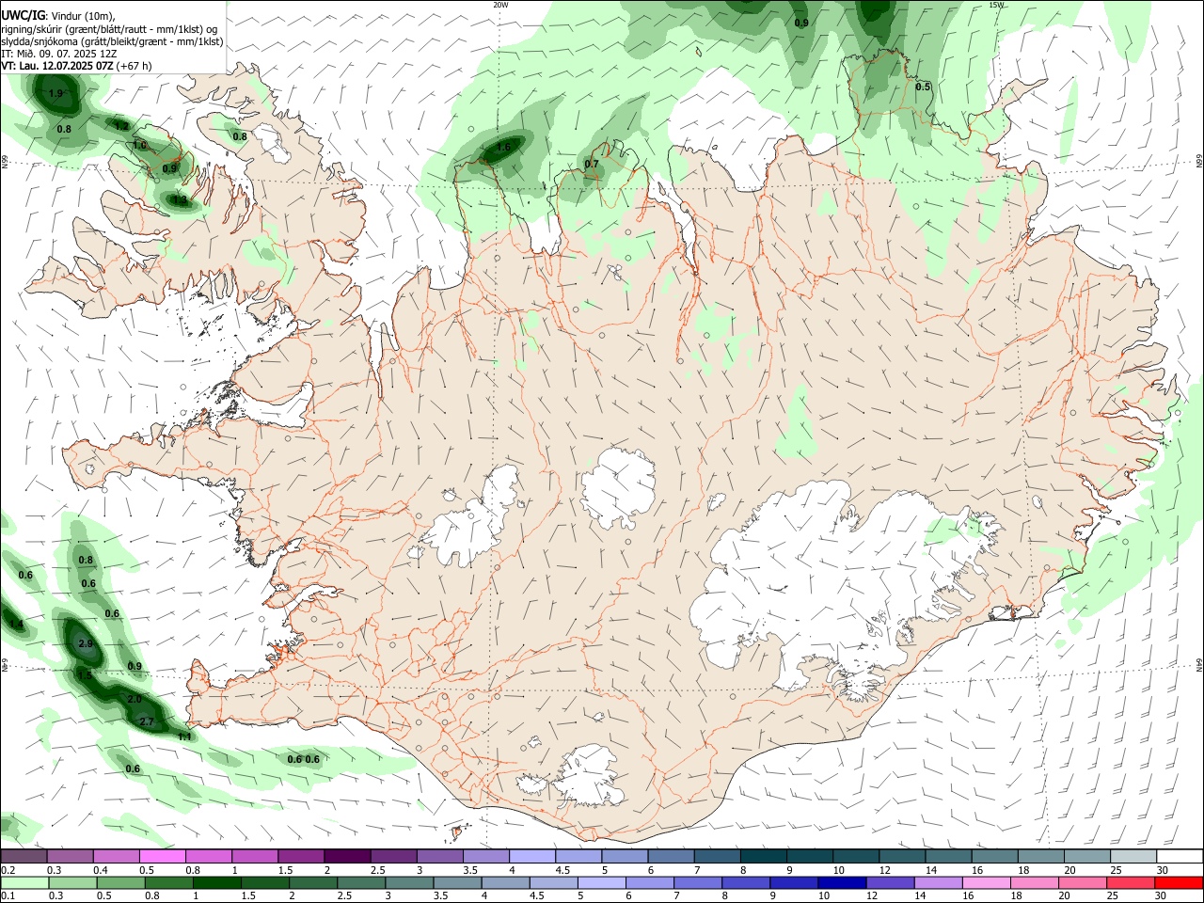
Task: Click the '1.4' value at the map's left edge
Action: [15, 624]
